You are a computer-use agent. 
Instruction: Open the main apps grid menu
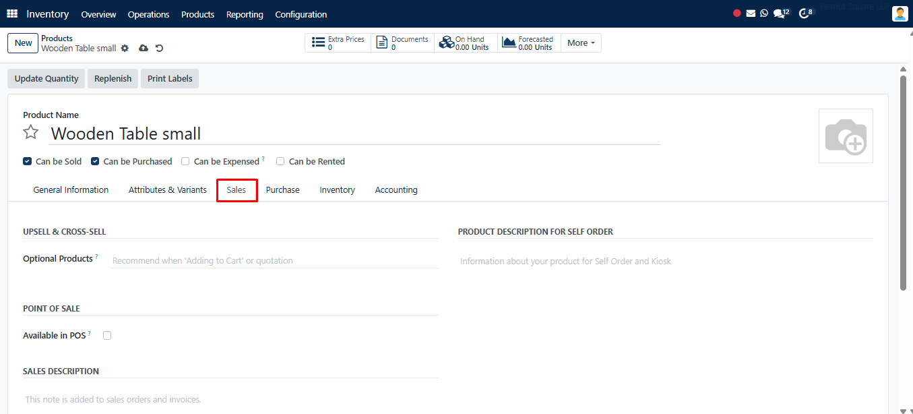pyautogui.click(x=12, y=14)
